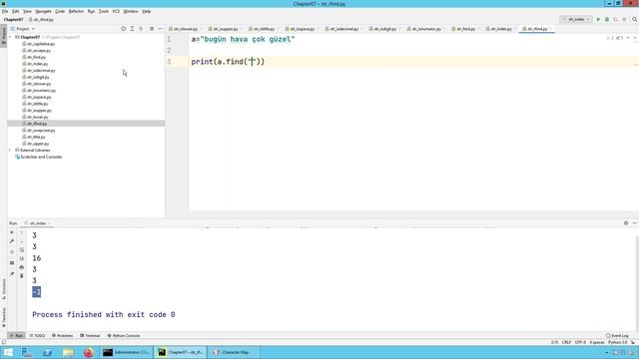Screen dimensions: 639x359
Task: Close the str_rfind.py editor tab
Action: pos(551,29)
